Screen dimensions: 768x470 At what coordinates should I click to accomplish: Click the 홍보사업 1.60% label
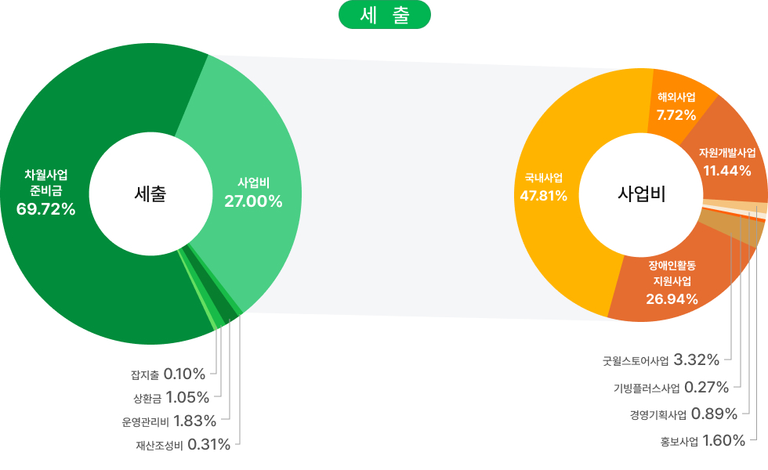(x=702, y=441)
